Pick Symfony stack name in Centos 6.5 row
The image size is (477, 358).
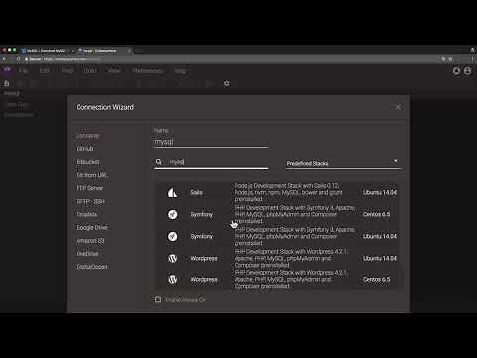click(201, 214)
